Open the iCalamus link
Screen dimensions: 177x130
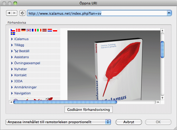21,39
